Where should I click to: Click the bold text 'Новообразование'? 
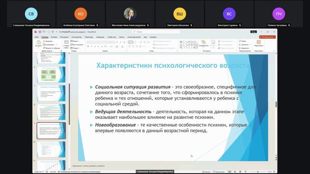click(115, 125)
